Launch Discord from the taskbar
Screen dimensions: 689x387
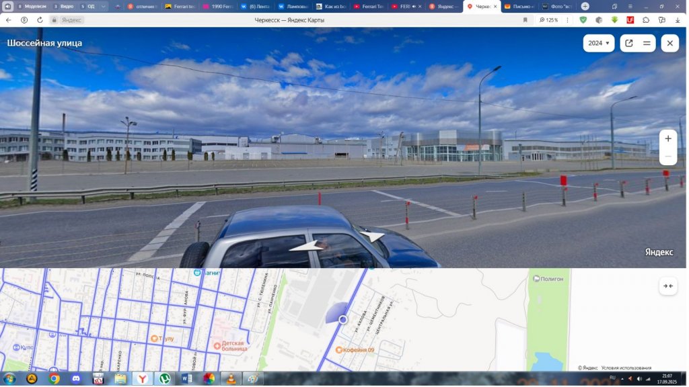(75, 379)
